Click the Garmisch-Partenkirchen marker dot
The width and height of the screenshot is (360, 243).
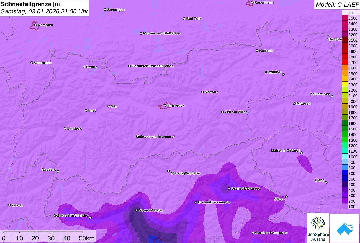click(130, 66)
